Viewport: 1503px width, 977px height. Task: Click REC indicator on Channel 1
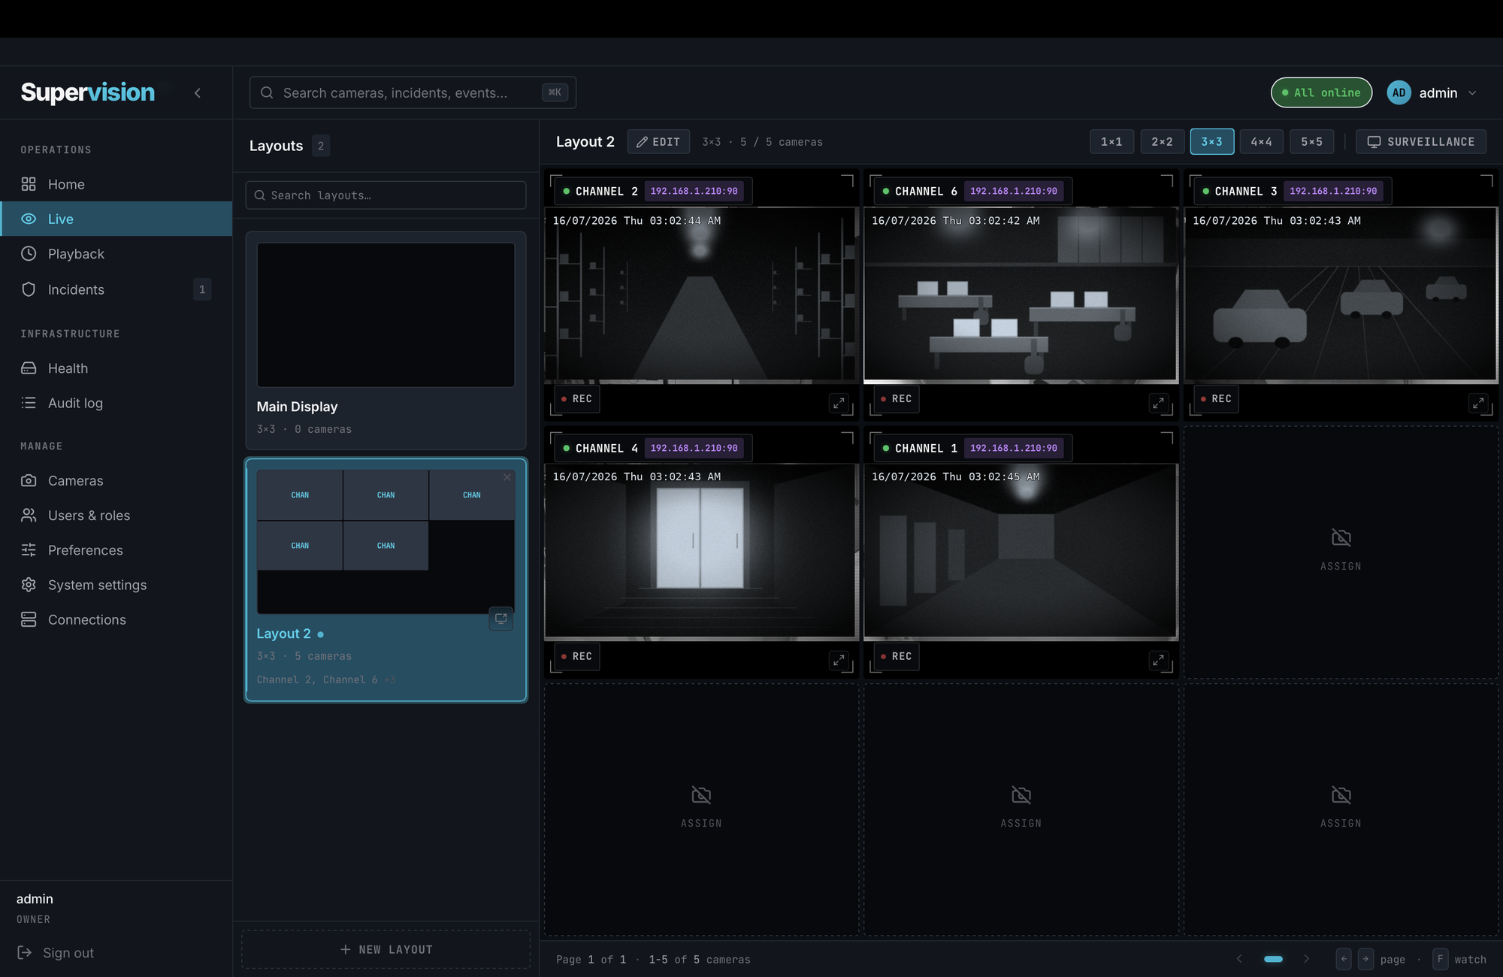click(x=897, y=656)
